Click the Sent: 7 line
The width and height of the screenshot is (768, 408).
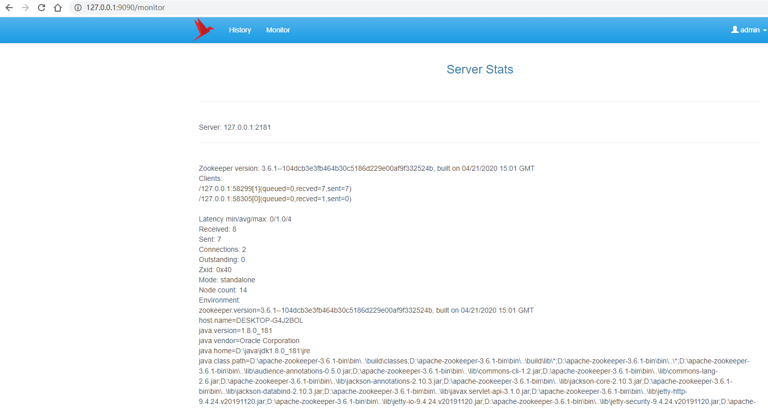point(210,239)
